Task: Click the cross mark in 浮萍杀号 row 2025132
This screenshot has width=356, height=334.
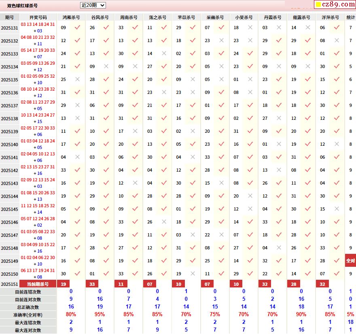Action: click(x=337, y=40)
